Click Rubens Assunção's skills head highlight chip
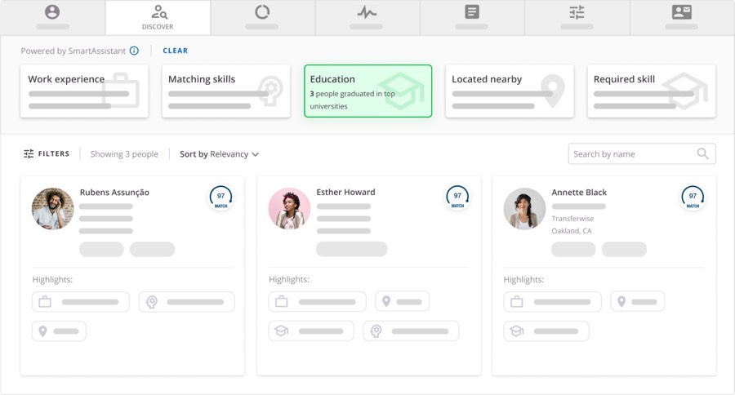This screenshot has width=735, height=395. (186, 302)
